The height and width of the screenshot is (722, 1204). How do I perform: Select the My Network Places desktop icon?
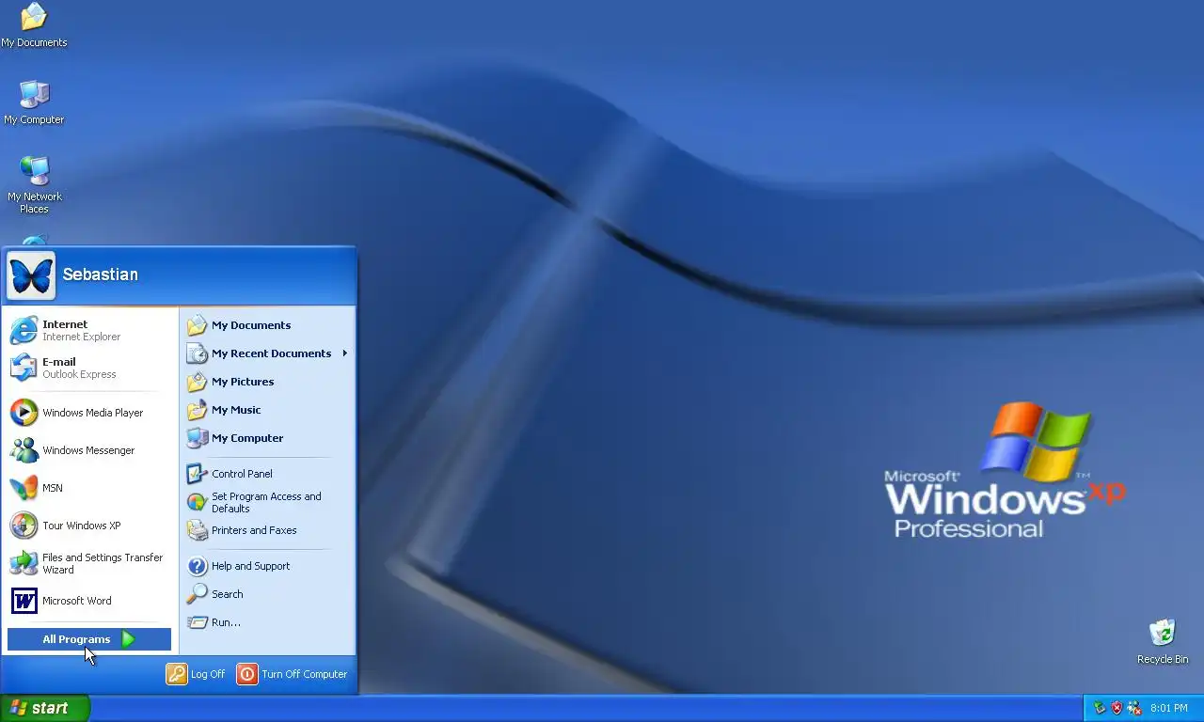coord(34,170)
